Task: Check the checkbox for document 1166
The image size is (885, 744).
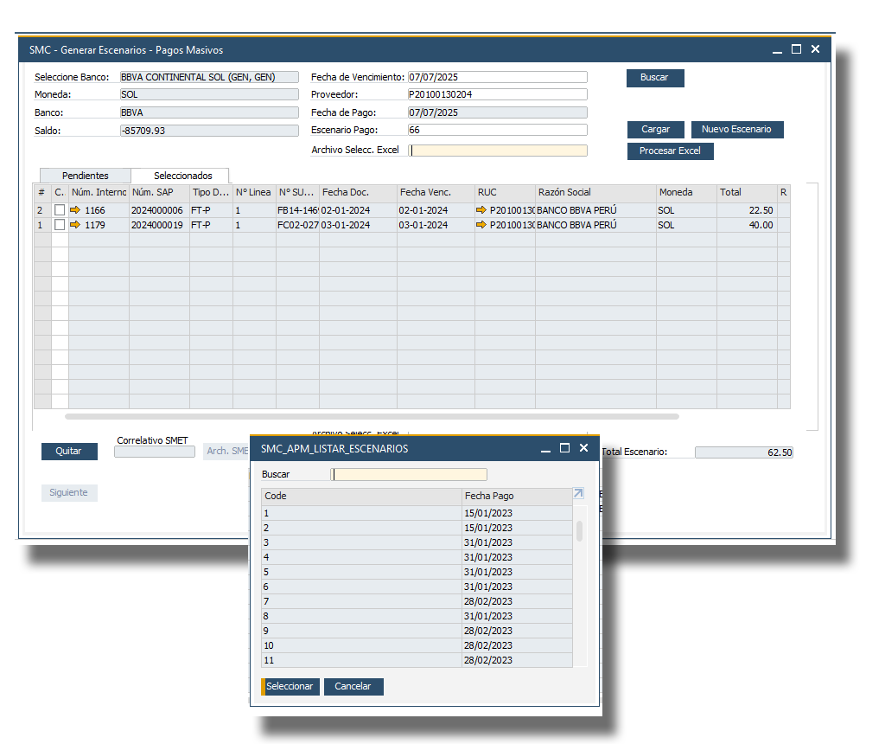Action: tap(60, 210)
